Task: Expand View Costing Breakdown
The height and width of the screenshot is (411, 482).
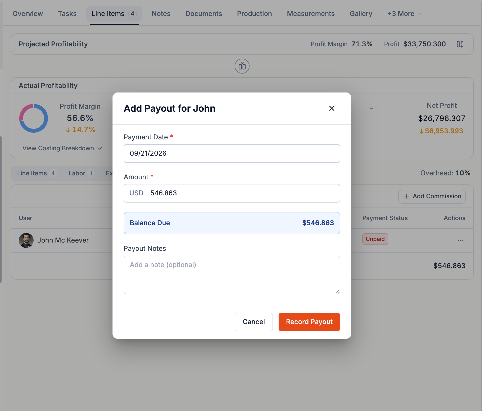Action: tap(62, 148)
